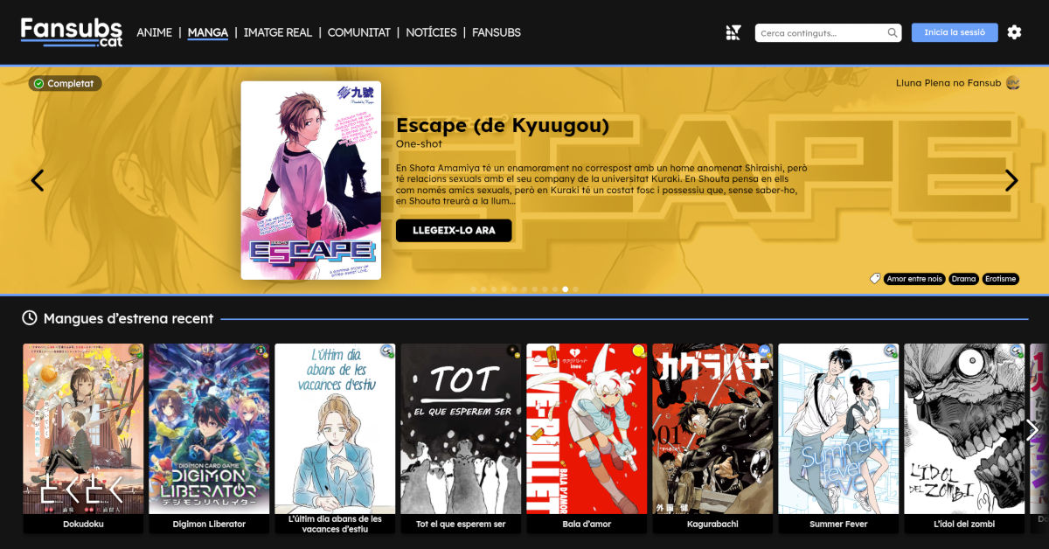
Task: Open the catalog filter icon
Action: coord(733,32)
